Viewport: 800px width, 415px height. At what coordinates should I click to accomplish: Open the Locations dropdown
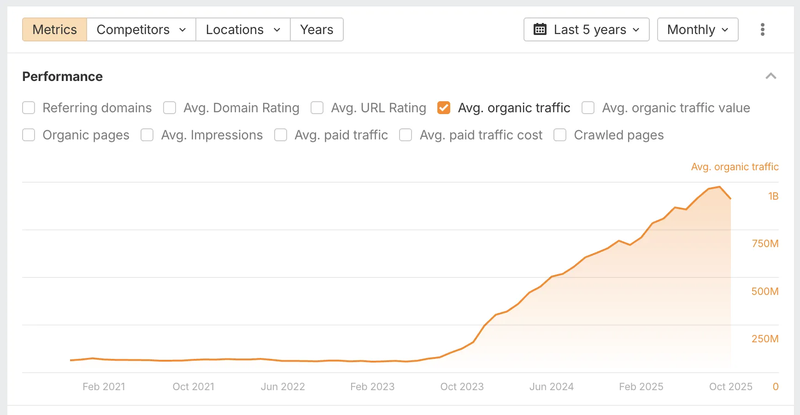pyautogui.click(x=243, y=29)
